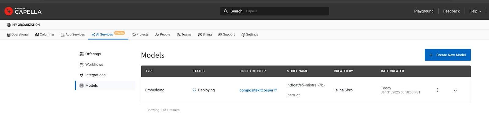Open the Columnar tab

pos(45,35)
